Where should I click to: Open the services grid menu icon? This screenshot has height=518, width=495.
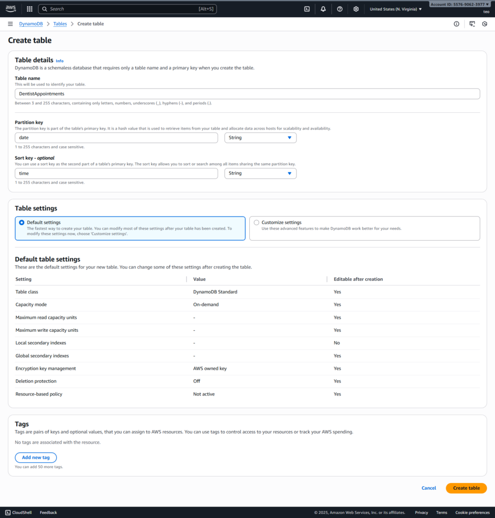coord(29,9)
